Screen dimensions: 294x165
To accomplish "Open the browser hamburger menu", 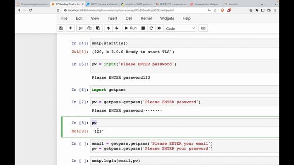I will 275,10.
